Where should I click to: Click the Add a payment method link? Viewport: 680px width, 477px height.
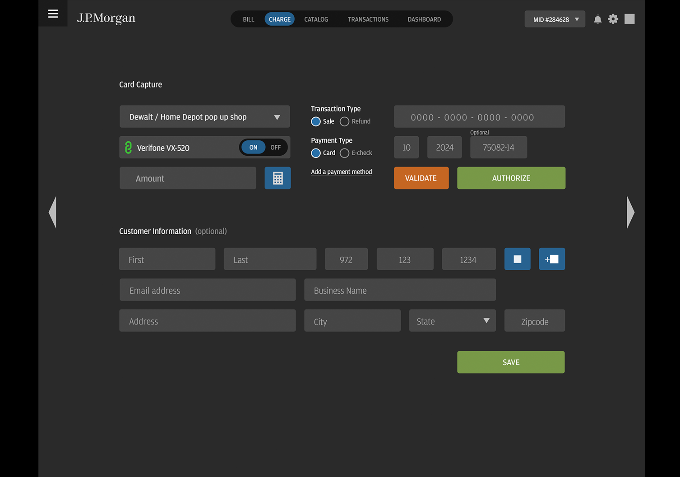[341, 172]
